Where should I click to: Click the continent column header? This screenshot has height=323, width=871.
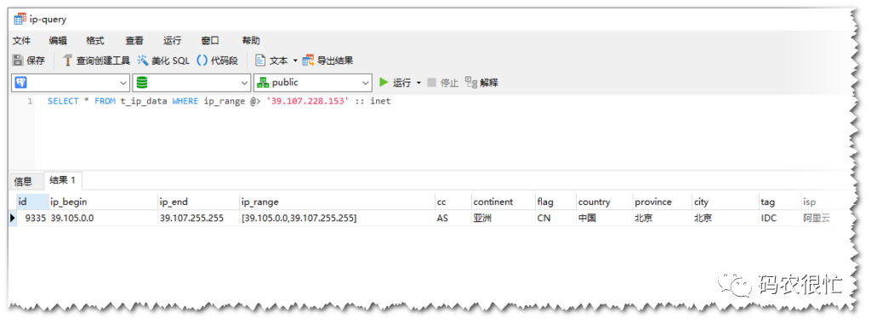pos(504,201)
